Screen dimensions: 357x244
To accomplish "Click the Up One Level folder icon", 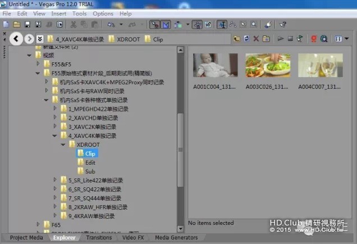I will 236,39.
